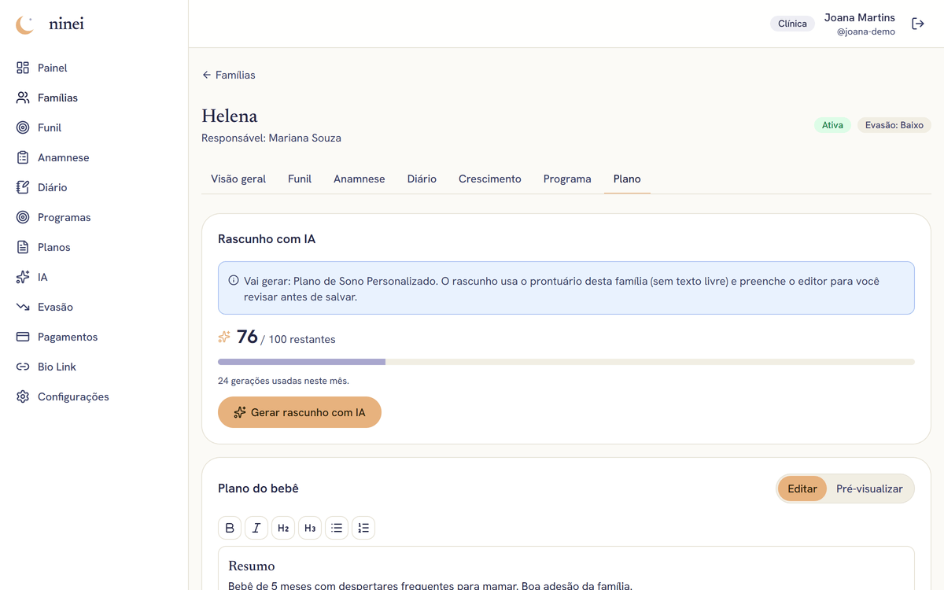This screenshot has height=590, width=944.
Task: Open Bio Link in the sidebar
Action: click(94, 367)
